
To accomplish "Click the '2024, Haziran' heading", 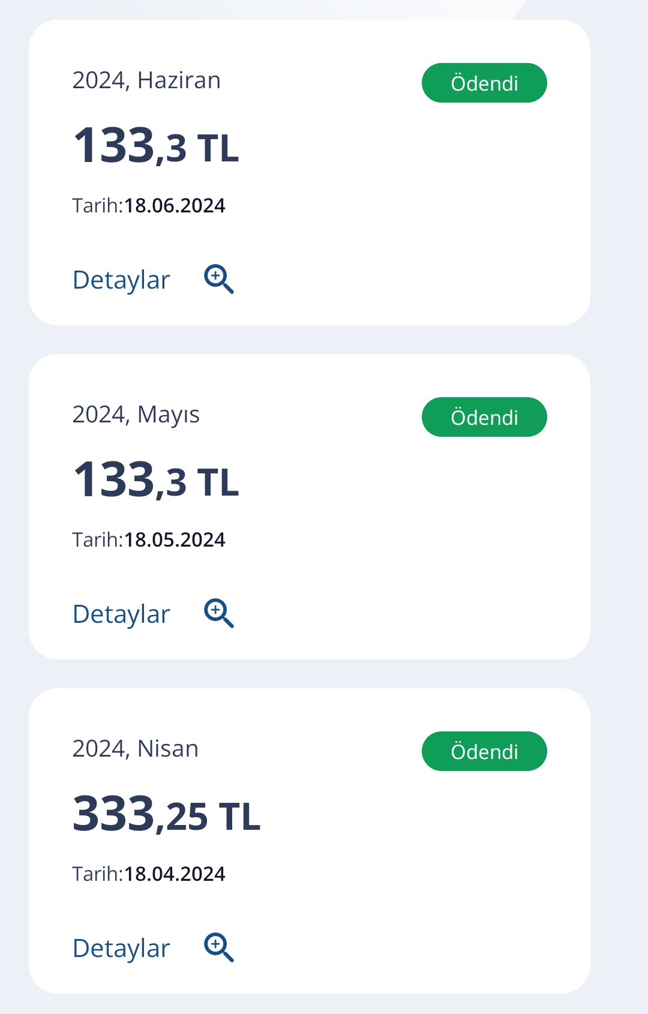I will (x=146, y=80).
